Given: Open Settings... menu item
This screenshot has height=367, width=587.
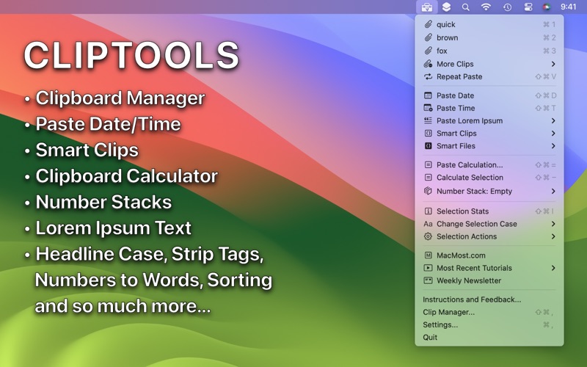Looking at the screenshot, I should (x=489, y=324).
